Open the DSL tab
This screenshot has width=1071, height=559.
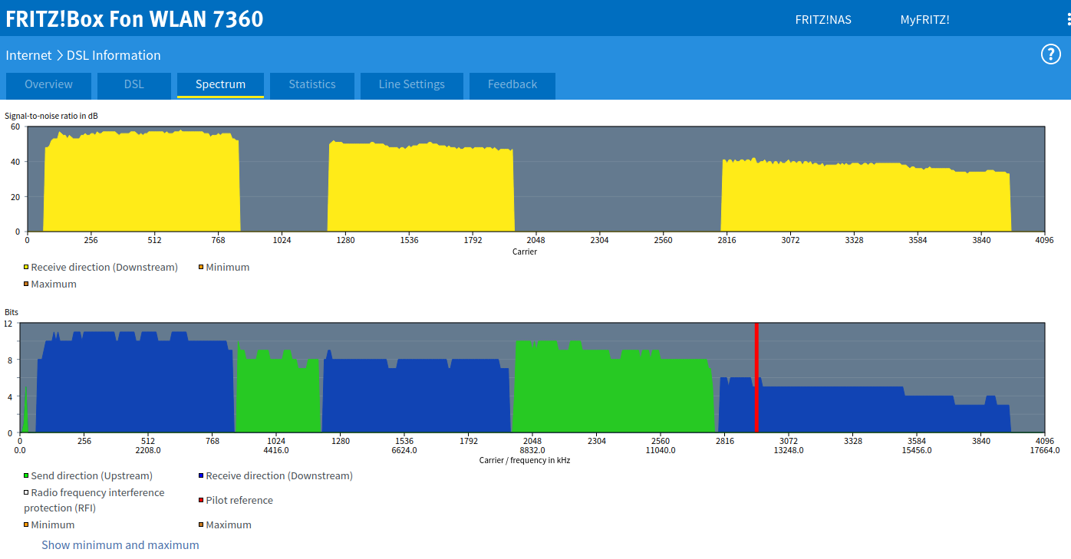point(134,85)
